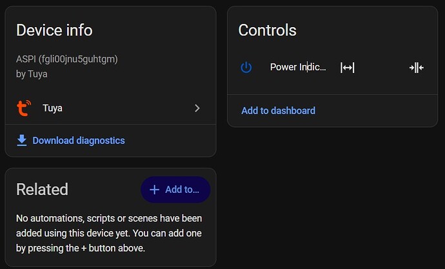Click the orange Tuya logo icon
The width and height of the screenshot is (445, 269).
(x=24, y=108)
